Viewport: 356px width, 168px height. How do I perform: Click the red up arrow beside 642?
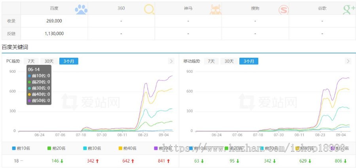[x=133, y=161]
